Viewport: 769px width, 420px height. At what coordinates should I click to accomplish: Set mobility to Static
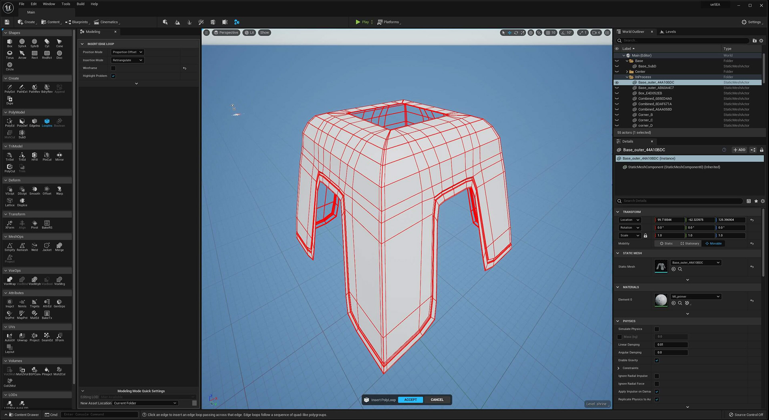(x=666, y=244)
